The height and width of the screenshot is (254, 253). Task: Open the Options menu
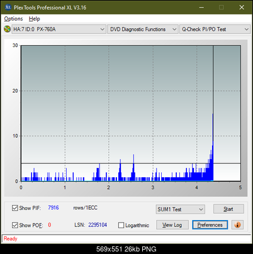13,19
